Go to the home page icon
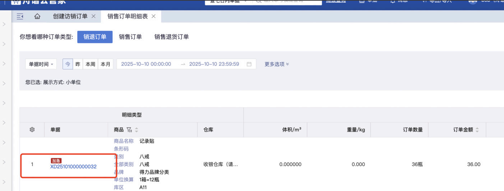Image resolution: width=504 pixels, height=191 pixels. tap(37, 16)
